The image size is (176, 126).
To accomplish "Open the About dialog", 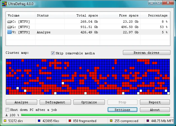I will point(155,110).
